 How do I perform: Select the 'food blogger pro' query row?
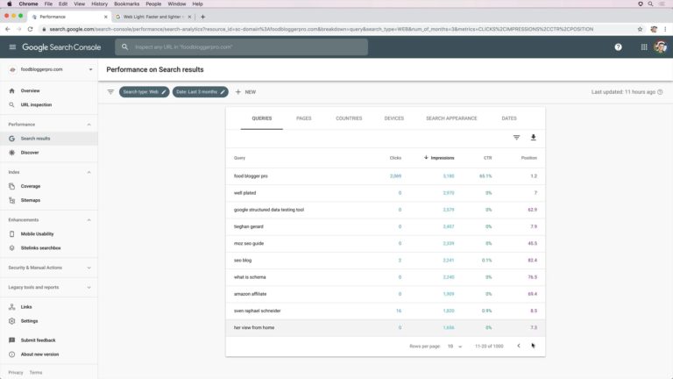(x=386, y=176)
